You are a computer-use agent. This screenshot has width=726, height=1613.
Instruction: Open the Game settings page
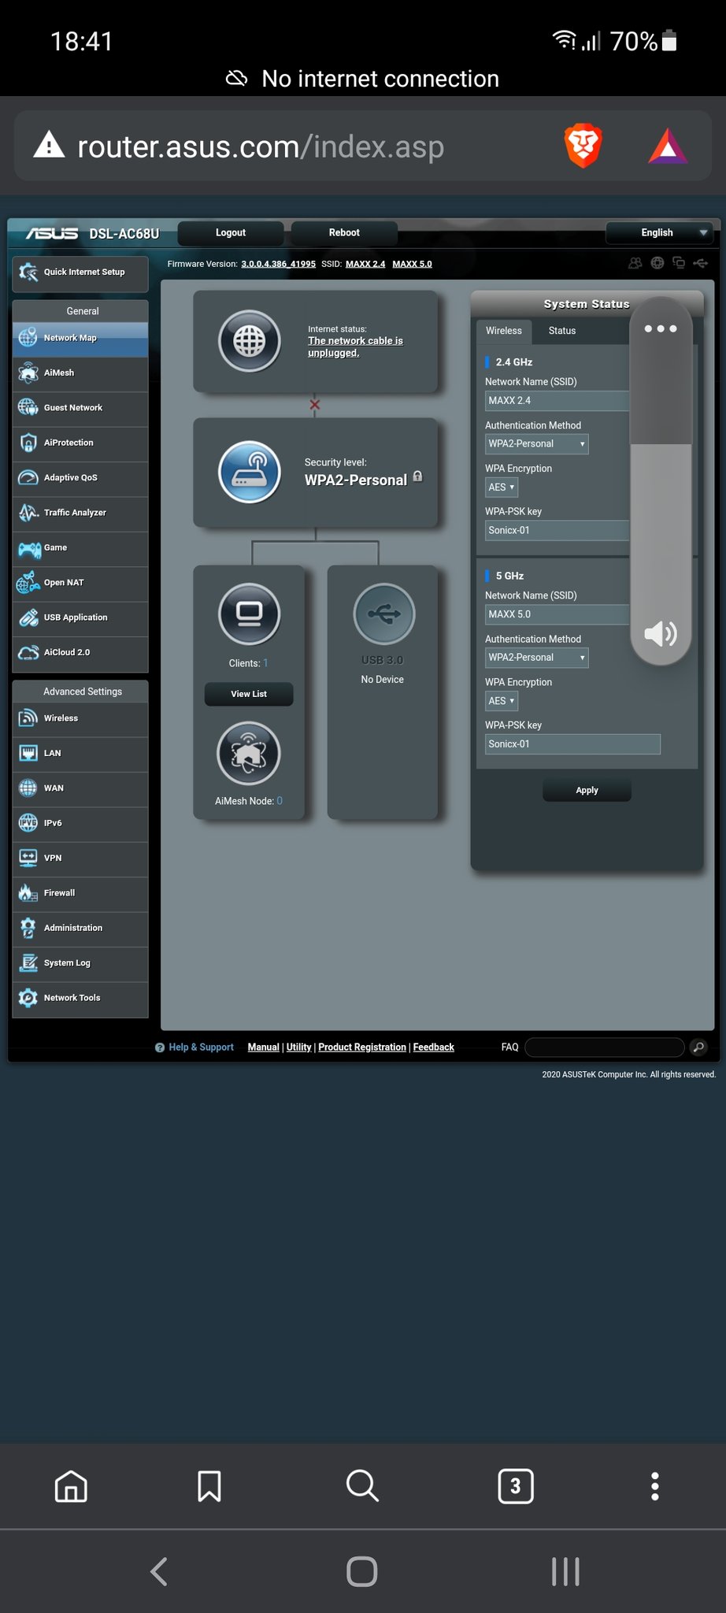click(x=80, y=548)
